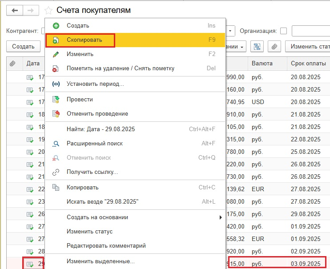
Task: Click the 'Дата' column header
Action: click(33, 63)
